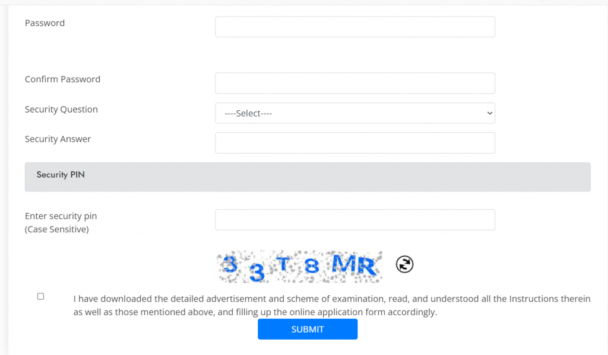
Task: Click the Enter security pin text box
Action: (355, 220)
